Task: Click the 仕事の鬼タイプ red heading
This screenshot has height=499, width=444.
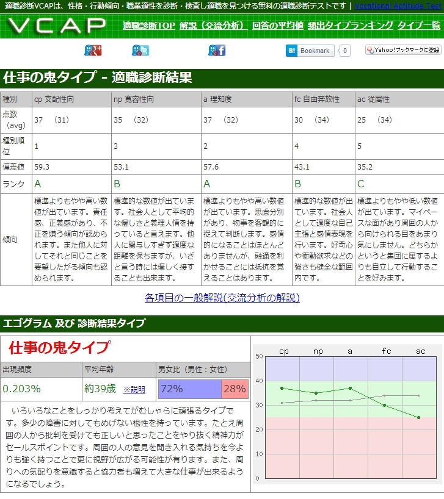Action: click(x=60, y=348)
